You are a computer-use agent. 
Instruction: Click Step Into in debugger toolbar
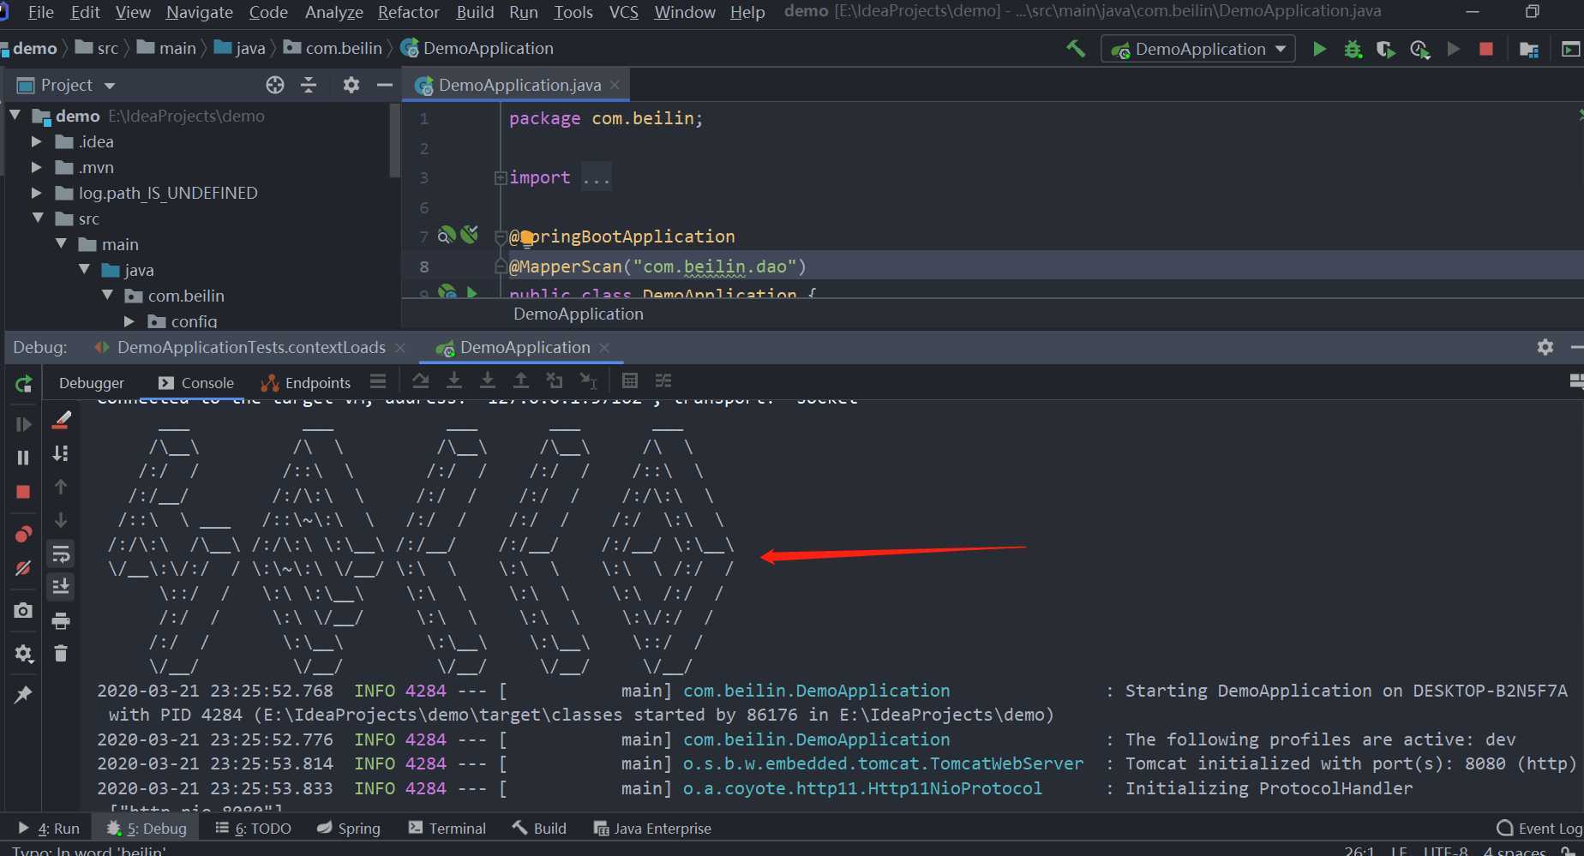(x=454, y=380)
